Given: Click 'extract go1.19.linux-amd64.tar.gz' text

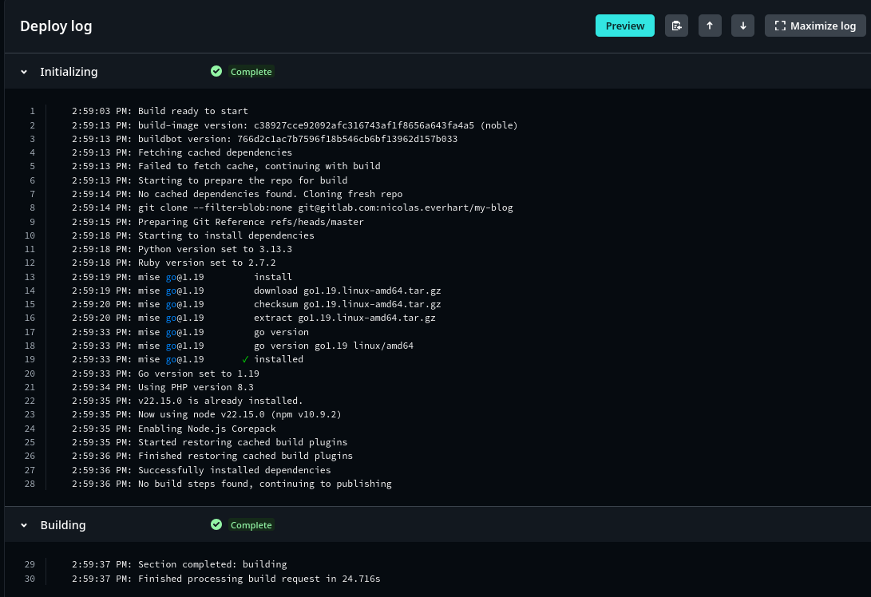Looking at the screenshot, I should coord(344,318).
